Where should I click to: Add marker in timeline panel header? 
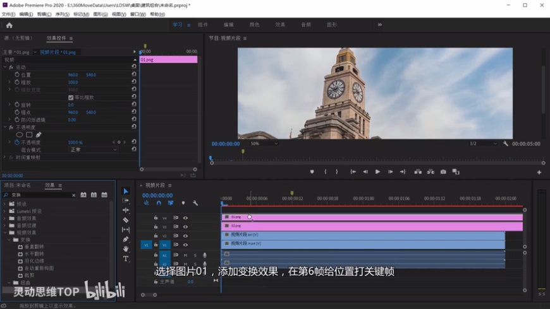(x=183, y=203)
